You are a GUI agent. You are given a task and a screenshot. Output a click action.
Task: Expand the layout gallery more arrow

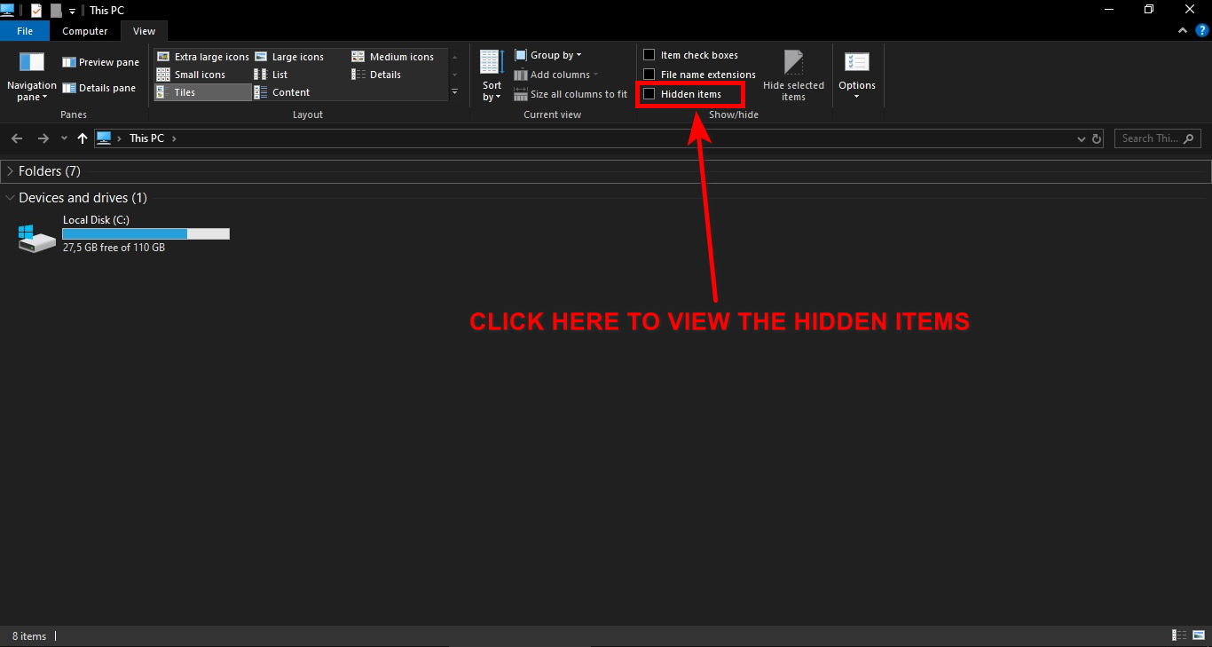point(455,92)
